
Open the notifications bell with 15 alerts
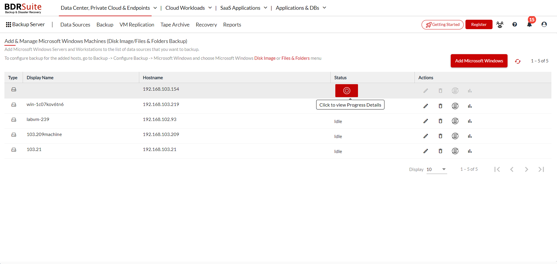coord(529,24)
